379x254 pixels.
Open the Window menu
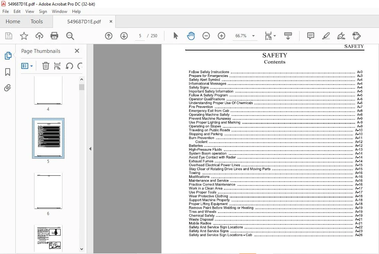point(60,11)
